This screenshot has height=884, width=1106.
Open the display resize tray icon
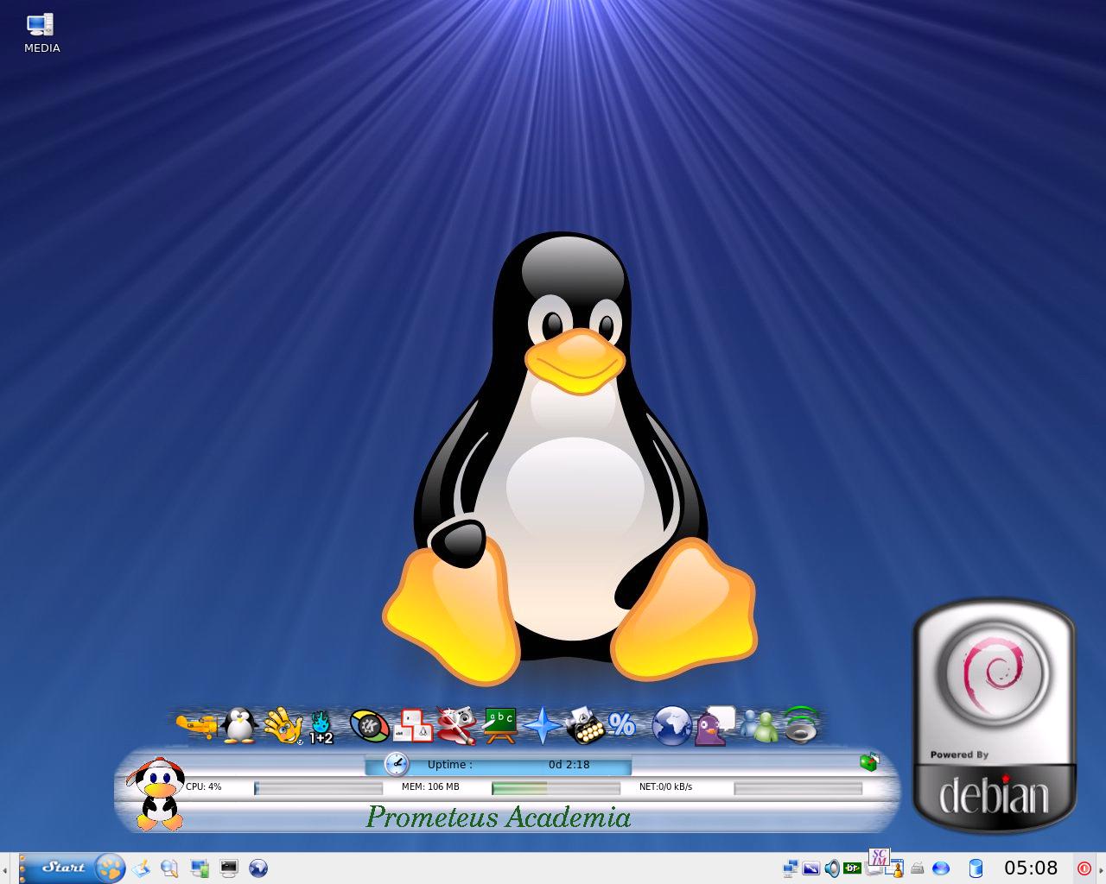click(811, 868)
